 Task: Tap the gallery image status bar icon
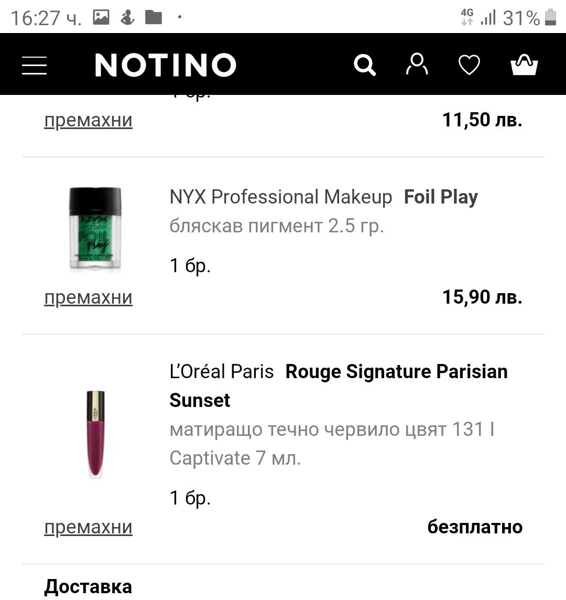101,17
